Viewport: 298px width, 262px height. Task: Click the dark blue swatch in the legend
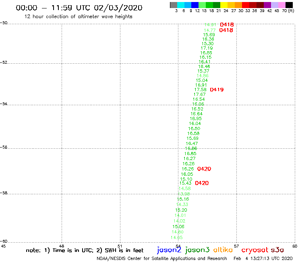(195, 5)
